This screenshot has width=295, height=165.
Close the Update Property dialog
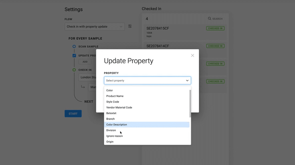click(192, 55)
